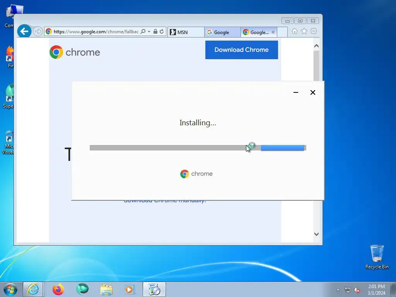
Task: Maximize the Internet Explorer window
Action: [x=300, y=21]
